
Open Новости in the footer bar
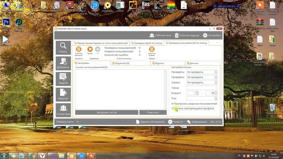click(176, 122)
